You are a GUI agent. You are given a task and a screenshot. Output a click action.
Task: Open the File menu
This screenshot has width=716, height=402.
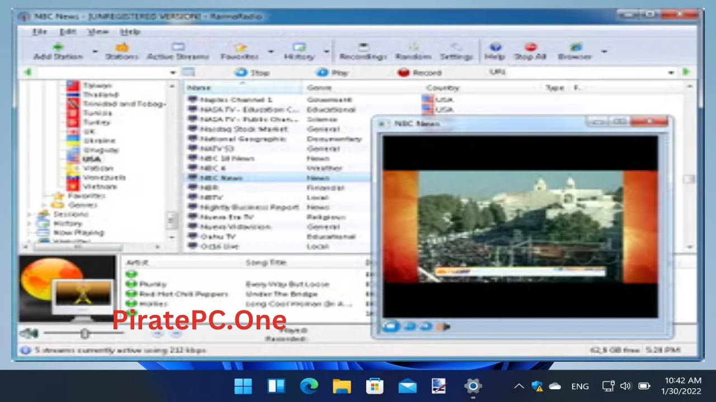click(x=40, y=32)
